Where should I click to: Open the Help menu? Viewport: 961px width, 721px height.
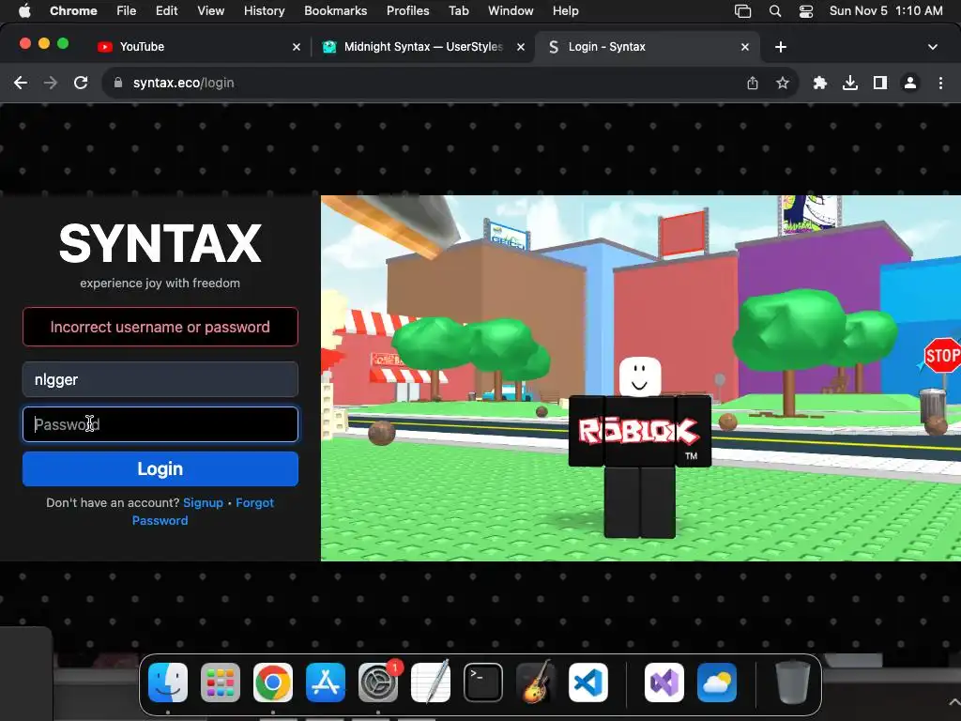[565, 10]
